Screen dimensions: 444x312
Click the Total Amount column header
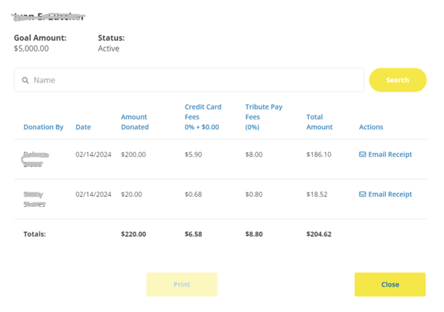pos(319,122)
